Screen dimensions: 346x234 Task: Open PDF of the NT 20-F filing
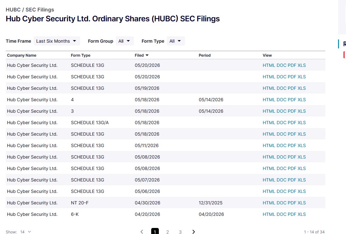(x=292, y=203)
